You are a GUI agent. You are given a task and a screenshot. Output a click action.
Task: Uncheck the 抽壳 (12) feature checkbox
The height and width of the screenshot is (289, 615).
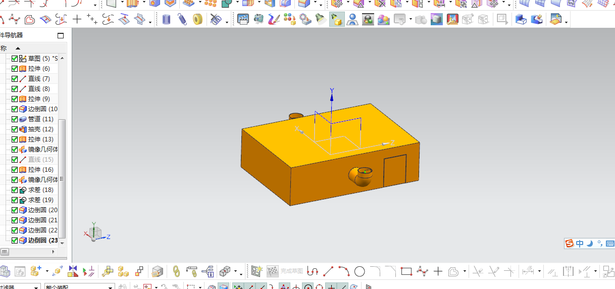[15, 129]
